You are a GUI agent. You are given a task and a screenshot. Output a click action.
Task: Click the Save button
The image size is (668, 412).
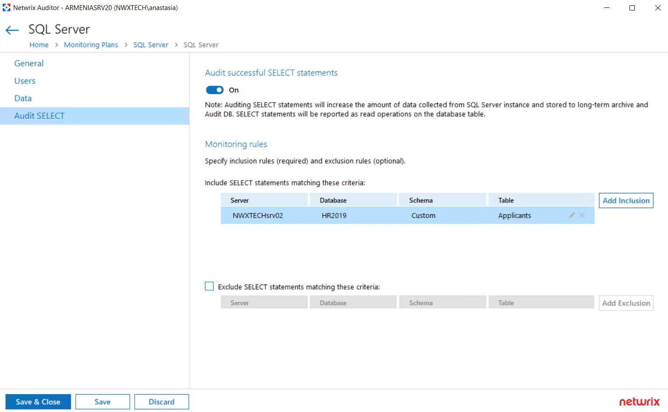coord(103,402)
